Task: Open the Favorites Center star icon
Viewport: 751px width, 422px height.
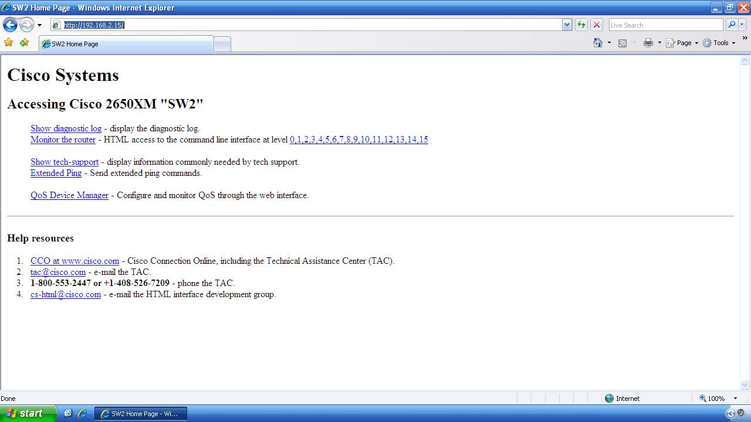Action: [9, 43]
